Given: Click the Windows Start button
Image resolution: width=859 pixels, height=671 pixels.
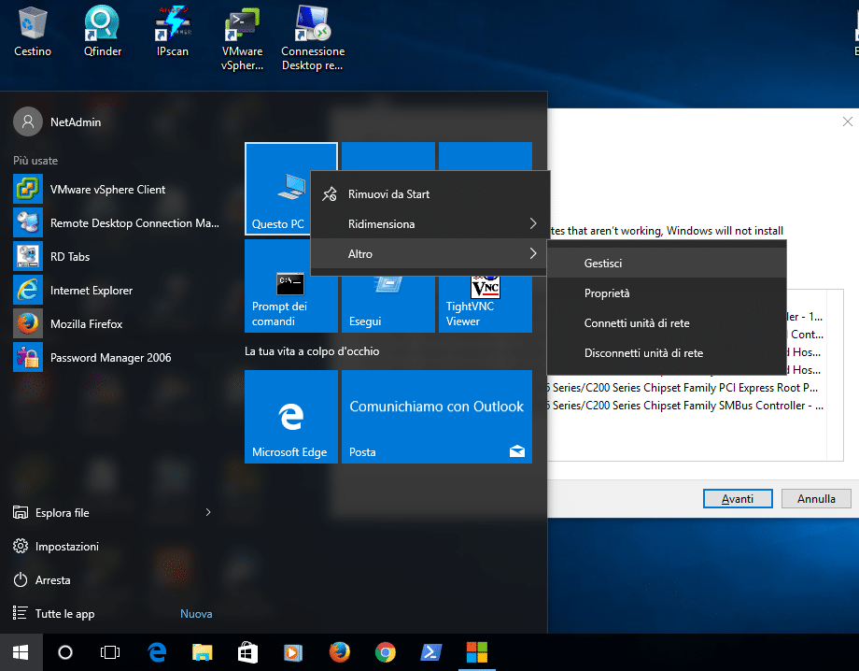Looking at the screenshot, I should [x=21, y=652].
